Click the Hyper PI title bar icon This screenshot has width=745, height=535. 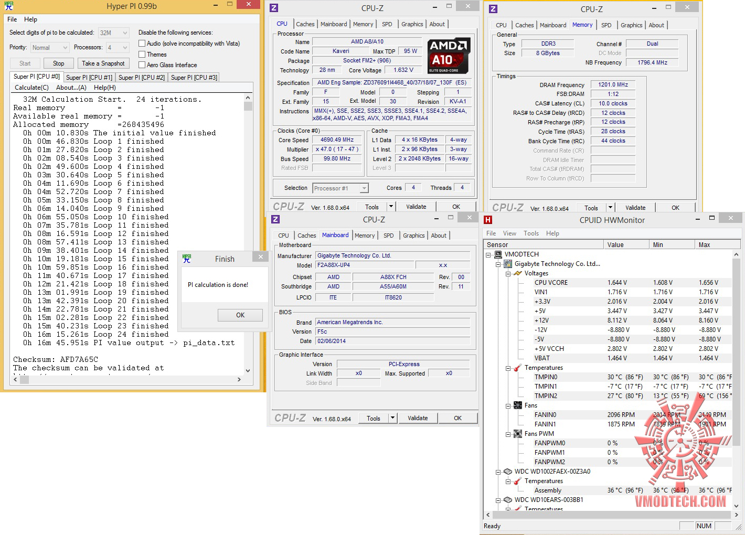[9, 6]
